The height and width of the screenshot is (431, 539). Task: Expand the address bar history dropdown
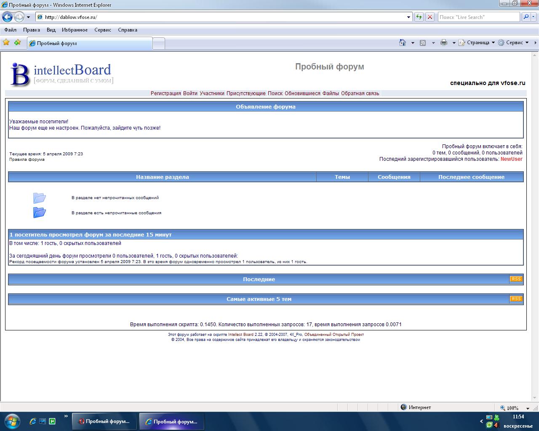[408, 17]
